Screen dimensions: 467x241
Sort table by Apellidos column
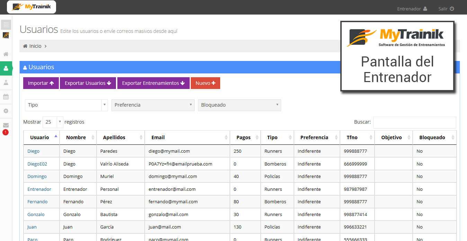(x=121, y=137)
